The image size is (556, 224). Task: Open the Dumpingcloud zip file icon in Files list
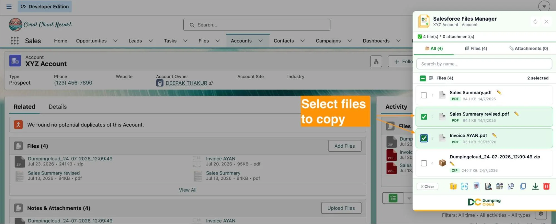[x=19, y=161]
